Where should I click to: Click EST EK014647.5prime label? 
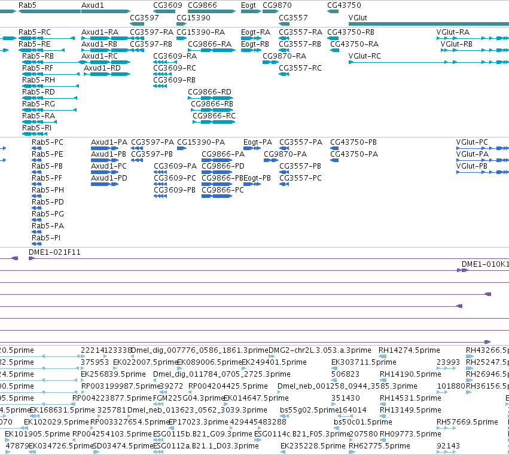coord(256,398)
